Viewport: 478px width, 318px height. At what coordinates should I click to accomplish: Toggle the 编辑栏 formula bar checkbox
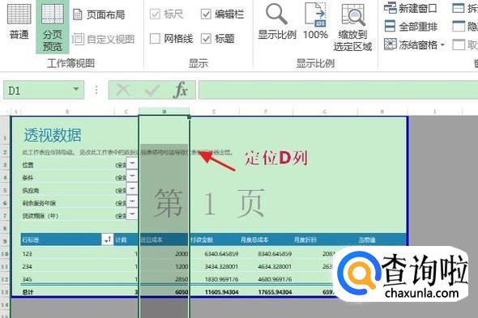point(206,14)
